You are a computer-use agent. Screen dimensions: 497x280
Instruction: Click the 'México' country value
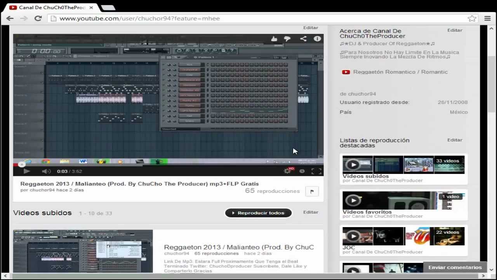tap(459, 112)
